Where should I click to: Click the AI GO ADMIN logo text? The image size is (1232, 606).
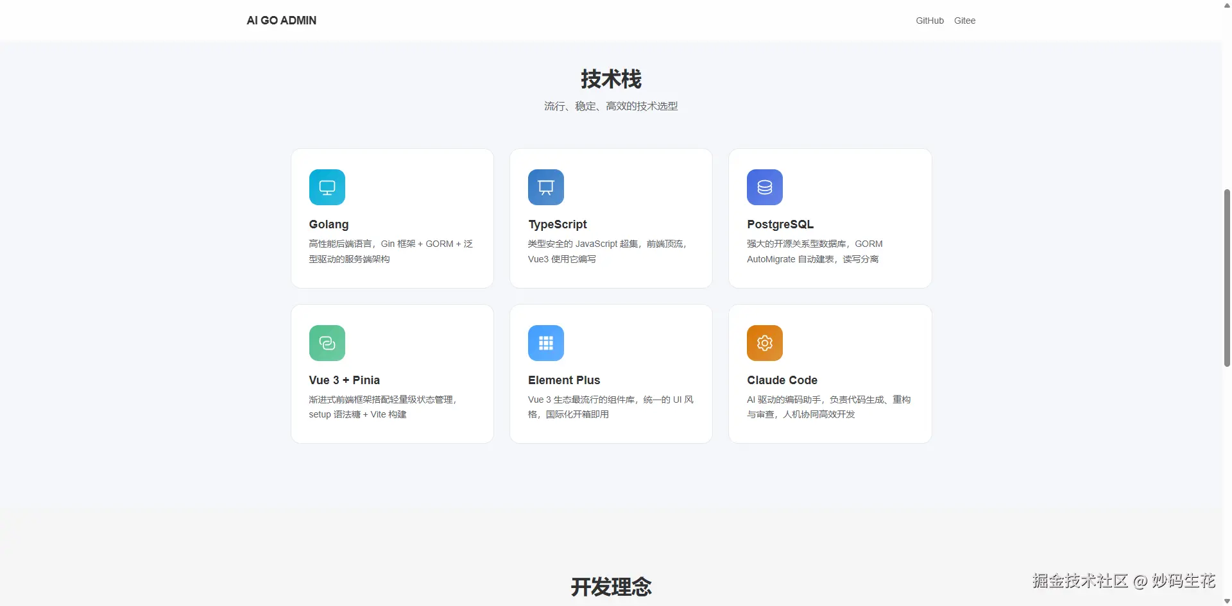click(282, 21)
